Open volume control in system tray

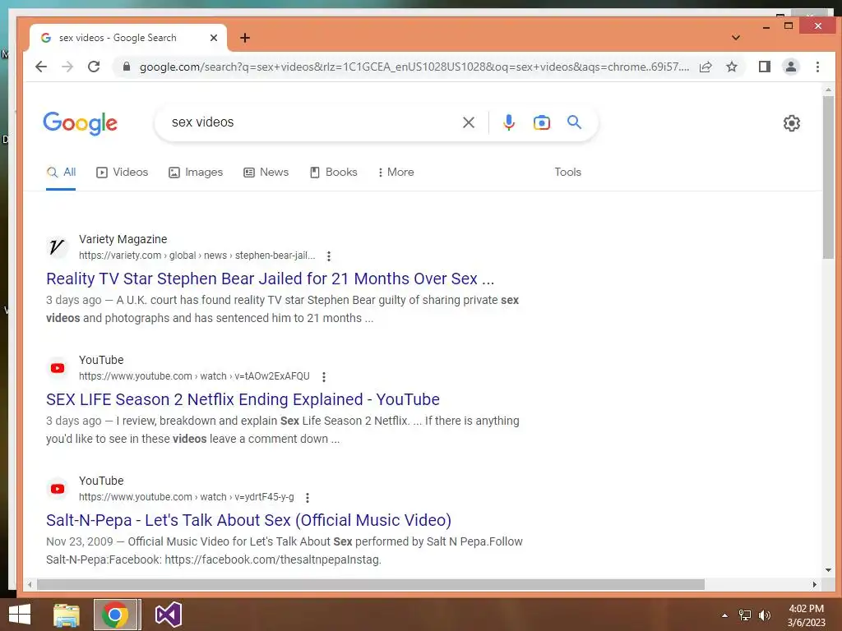pyautogui.click(x=765, y=615)
